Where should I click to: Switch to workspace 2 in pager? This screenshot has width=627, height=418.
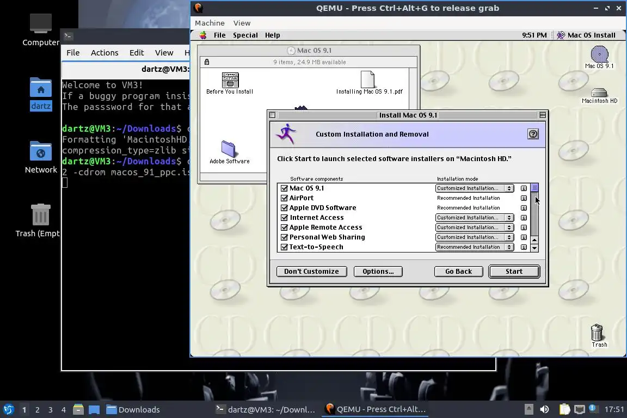[37, 410]
